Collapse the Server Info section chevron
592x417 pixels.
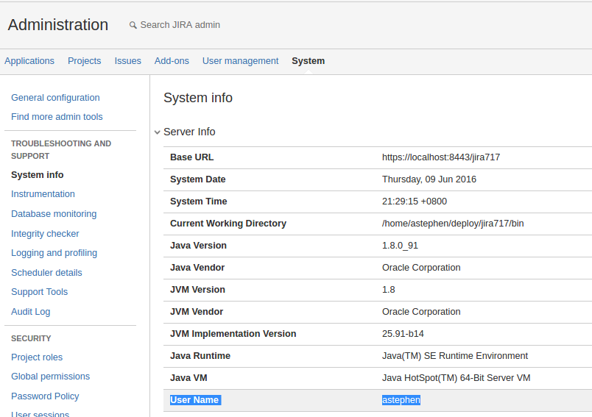click(x=157, y=132)
